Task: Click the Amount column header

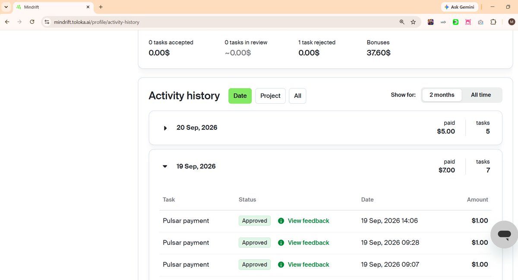Action: [477, 200]
